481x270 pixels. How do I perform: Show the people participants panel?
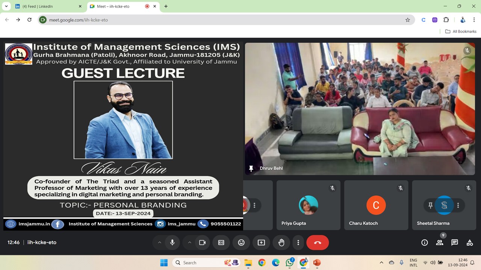point(440,243)
